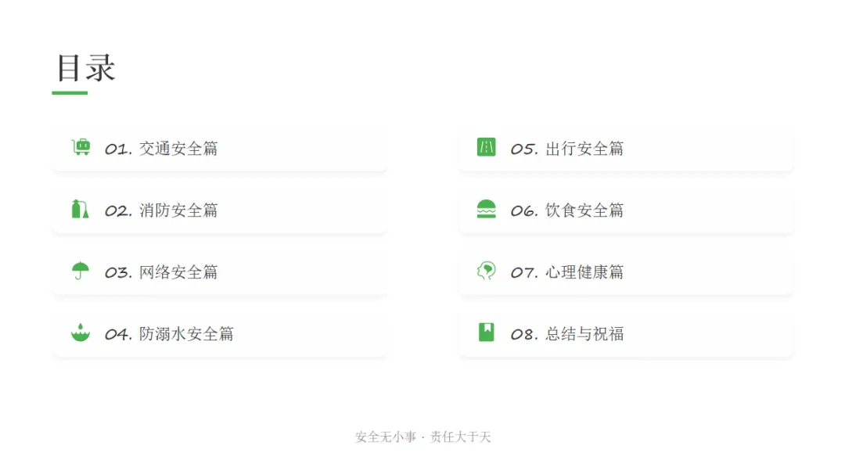This screenshot has height=471, width=845.
Task: Click the head profile icon beside 心理健康篇
Action: tap(486, 271)
